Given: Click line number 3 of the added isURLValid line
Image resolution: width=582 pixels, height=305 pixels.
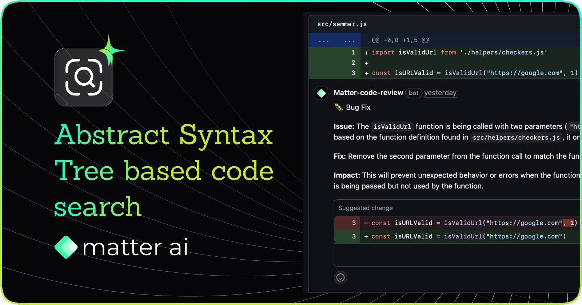Looking at the screenshot, I should click(x=353, y=73).
